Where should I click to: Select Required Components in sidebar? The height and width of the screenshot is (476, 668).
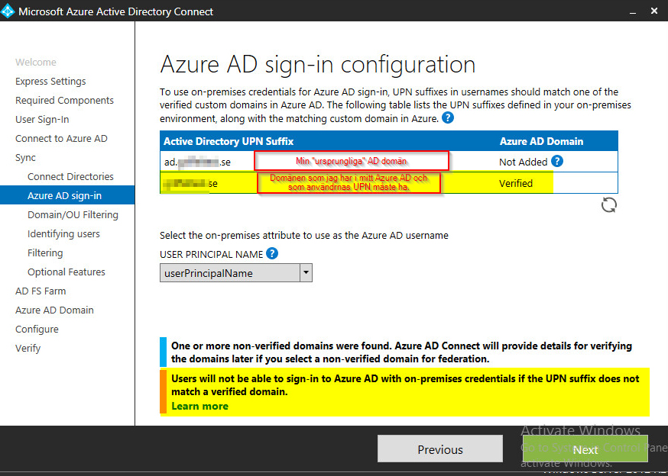tap(64, 101)
